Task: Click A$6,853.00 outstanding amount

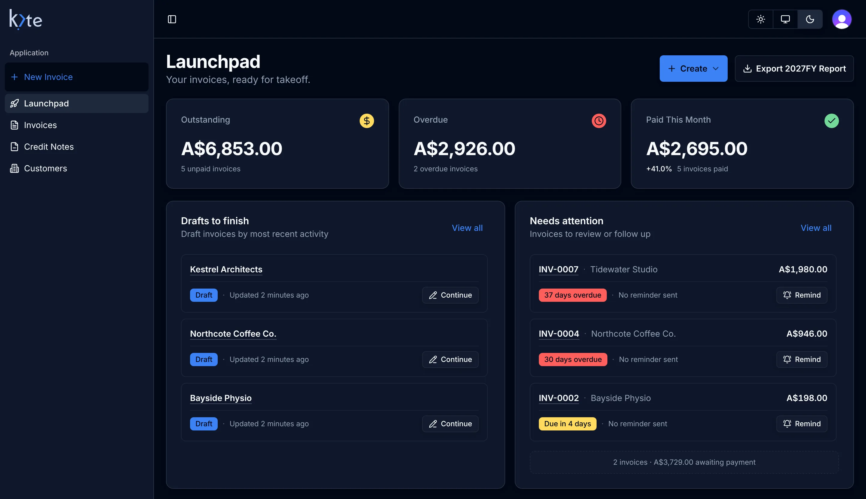Action: (x=232, y=149)
